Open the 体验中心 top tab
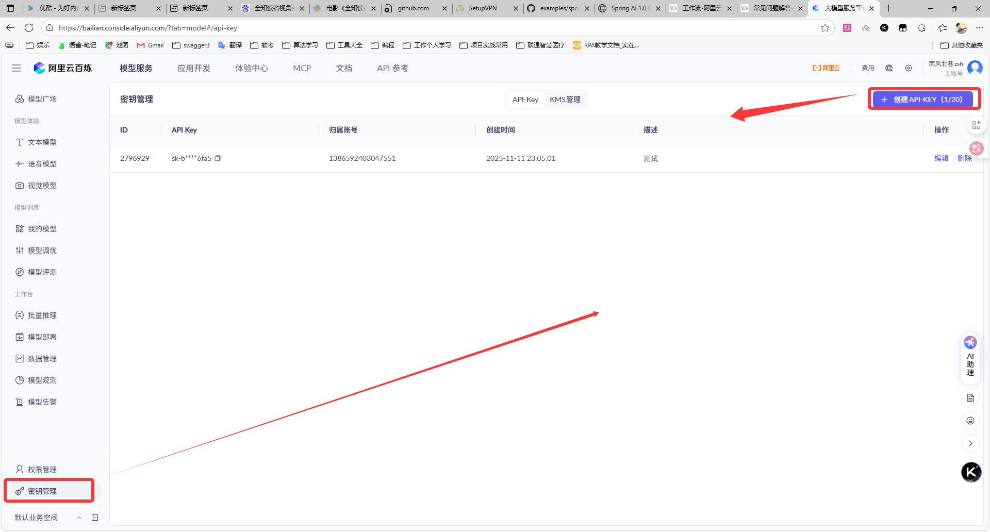This screenshot has width=990, height=532. 252,68
